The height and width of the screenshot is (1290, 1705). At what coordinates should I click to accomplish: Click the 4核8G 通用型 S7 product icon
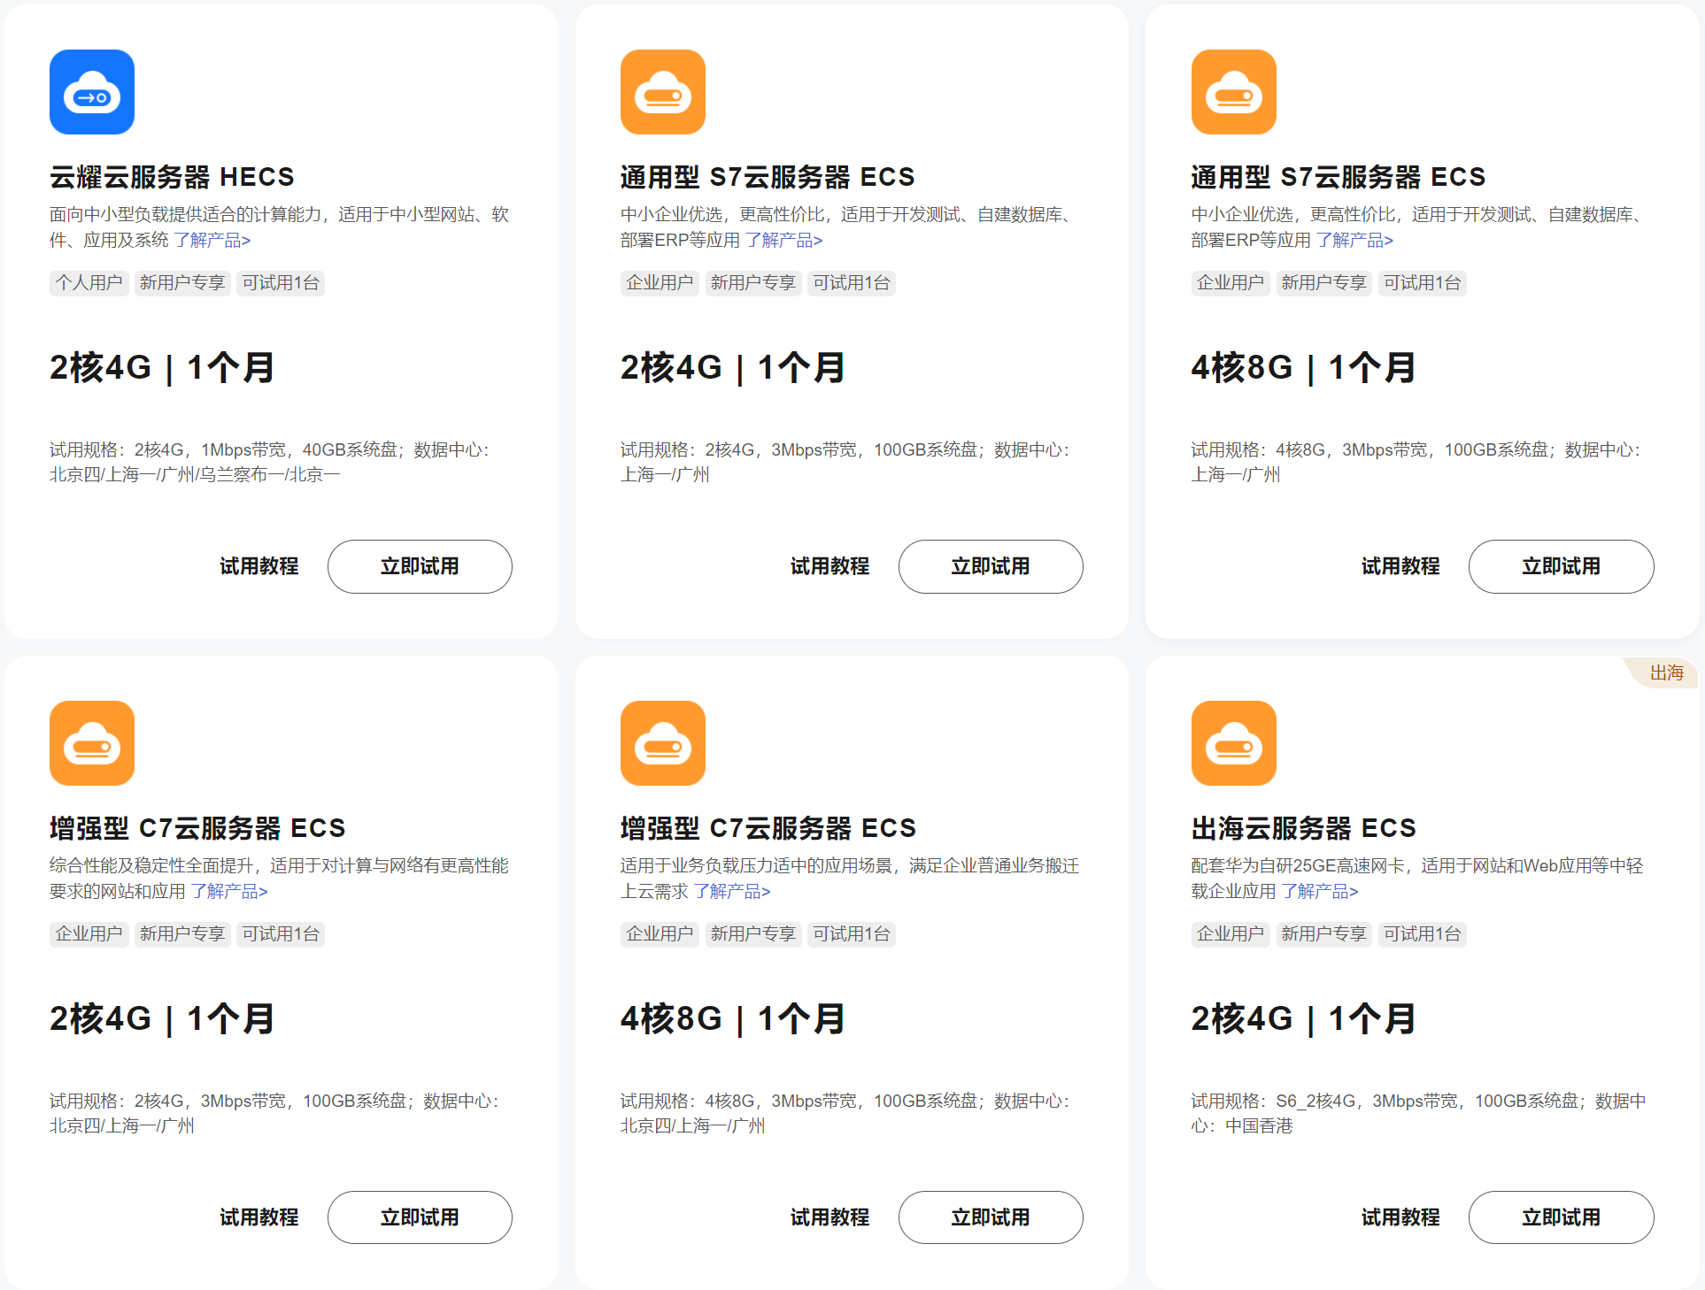(1233, 92)
